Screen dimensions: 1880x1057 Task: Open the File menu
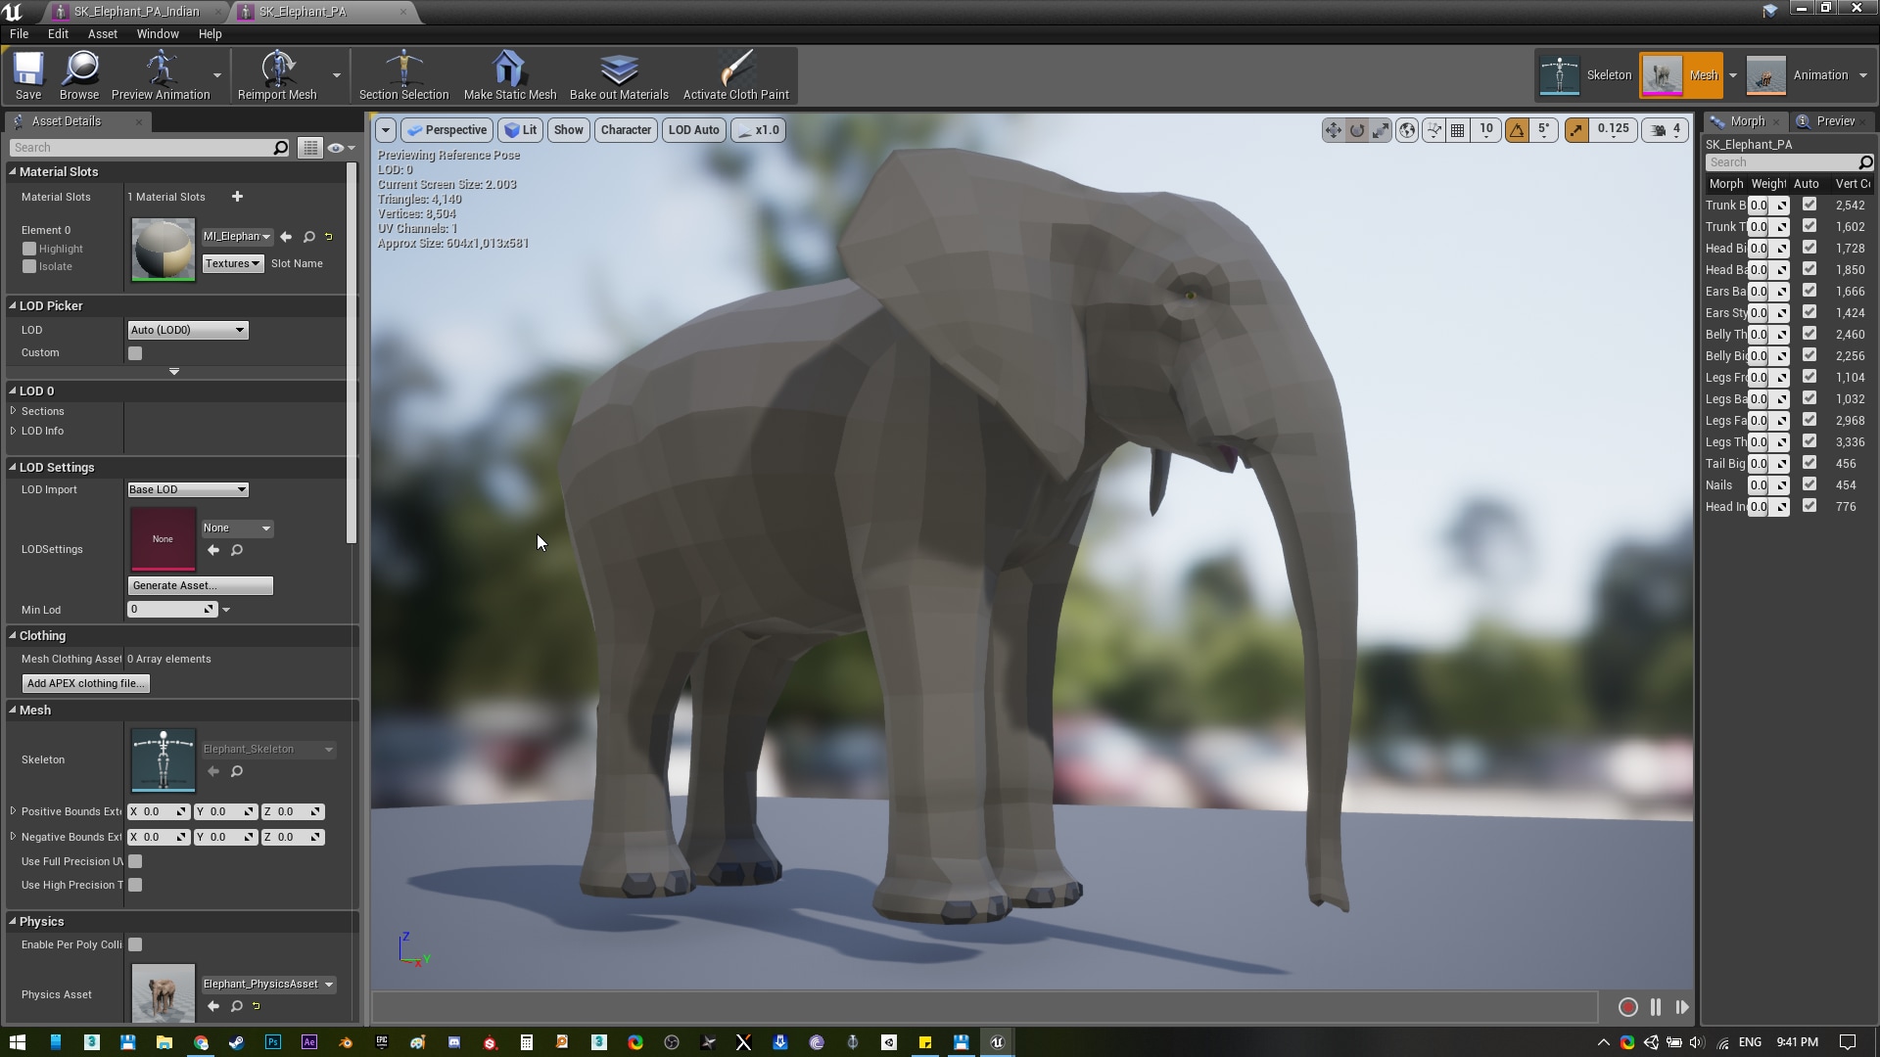point(20,33)
